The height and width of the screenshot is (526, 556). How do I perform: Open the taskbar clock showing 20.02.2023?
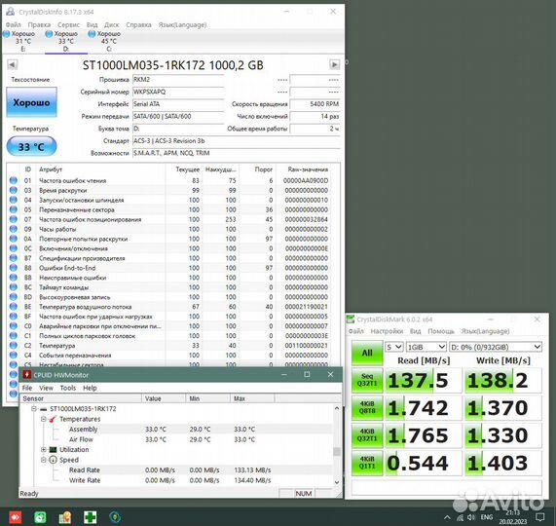(513, 517)
